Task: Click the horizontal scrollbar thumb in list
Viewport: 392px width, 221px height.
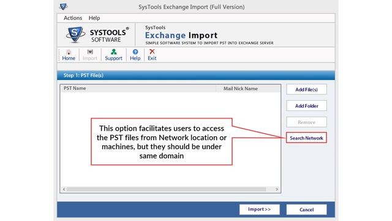Action: [x=166, y=189]
